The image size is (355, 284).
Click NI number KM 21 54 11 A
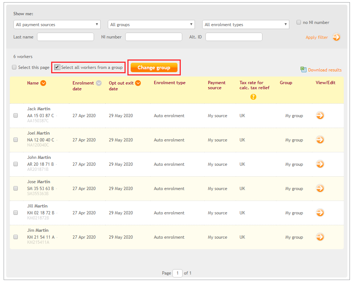(x=41, y=237)
